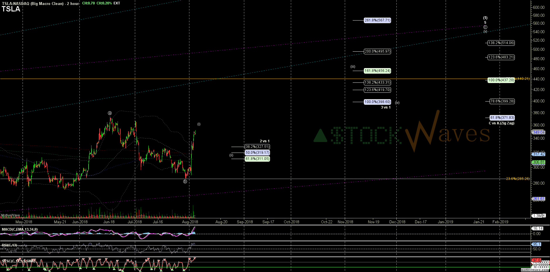Image resolution: width=550 pixels, height=272 pixels.
Task: Click the green StockWaves triangle logo
Action: [320, 136]
